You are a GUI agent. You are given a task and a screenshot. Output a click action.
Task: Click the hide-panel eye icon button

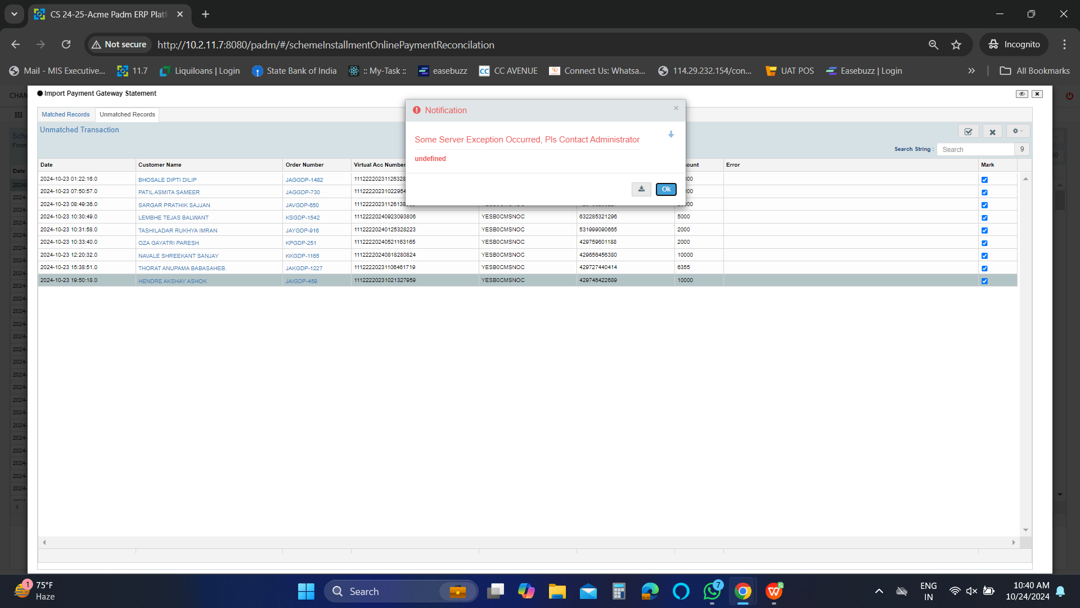pos(1022,94)
